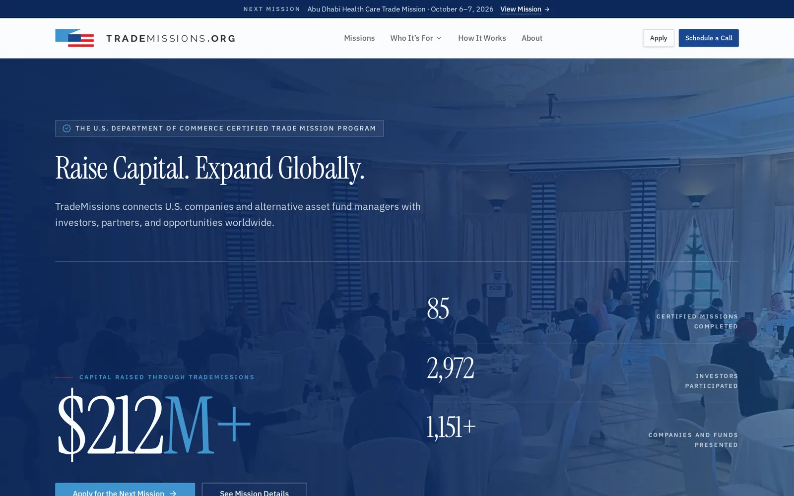Open the Missions nav item
This screenshot has height=496, width=794.
pyautogui.click(x=359, y=38)
